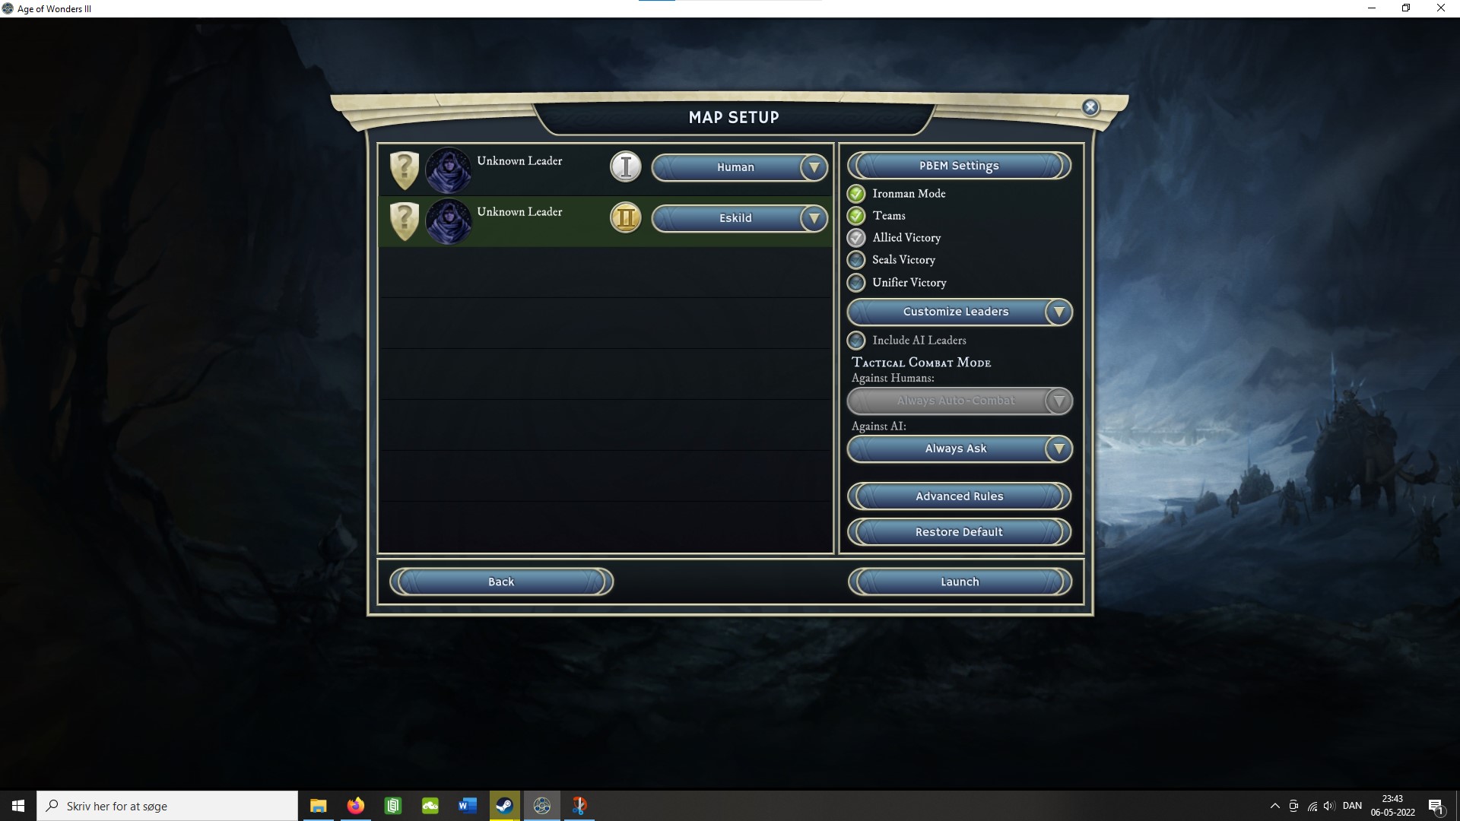Open Wi-Fi network tray icon
This screenshot has width=1460, height=821.
(1312, 806)
